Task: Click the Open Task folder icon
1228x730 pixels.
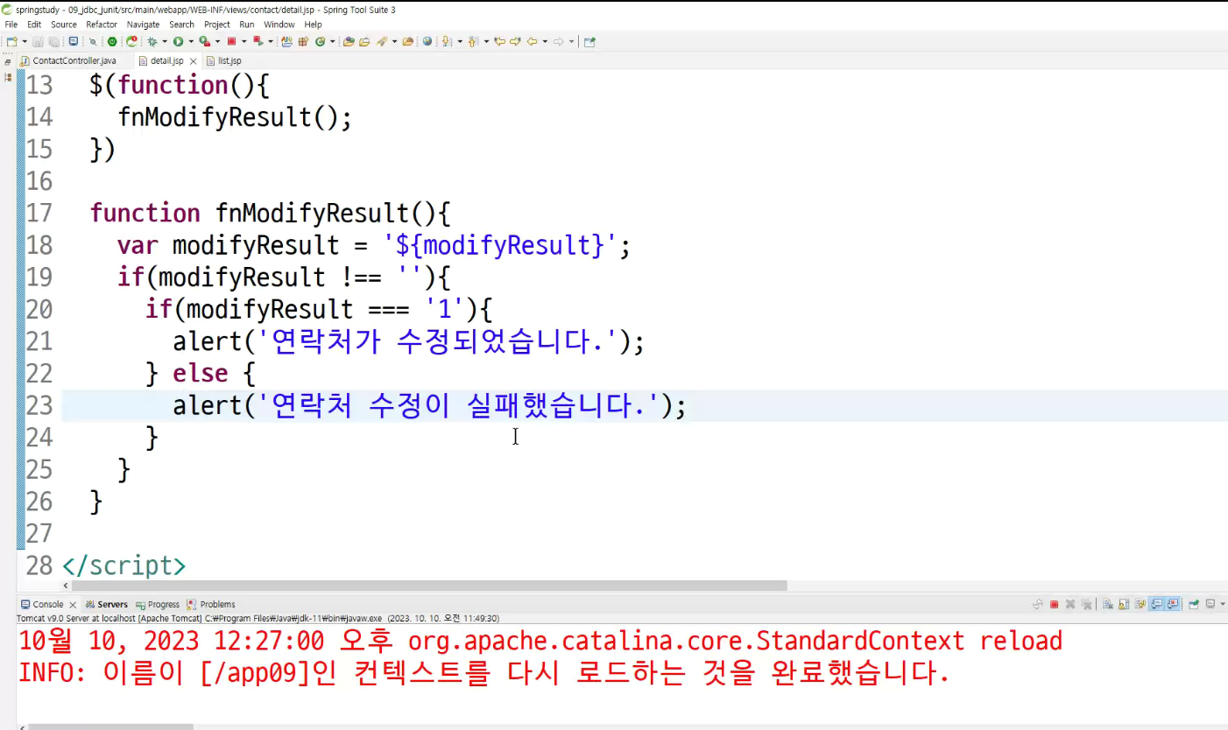Action: click(x=364, y=41)
